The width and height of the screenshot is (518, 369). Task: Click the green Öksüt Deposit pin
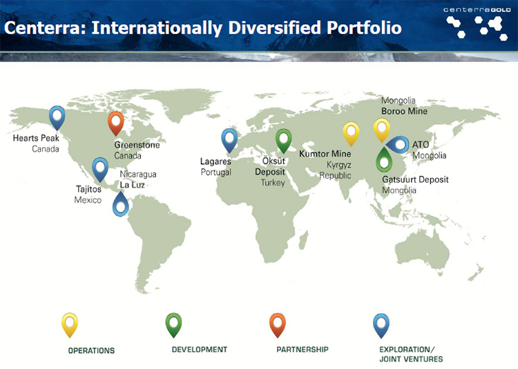(x=284, y=141)
